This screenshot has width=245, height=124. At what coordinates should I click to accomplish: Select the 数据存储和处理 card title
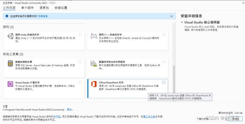[23, 62]
